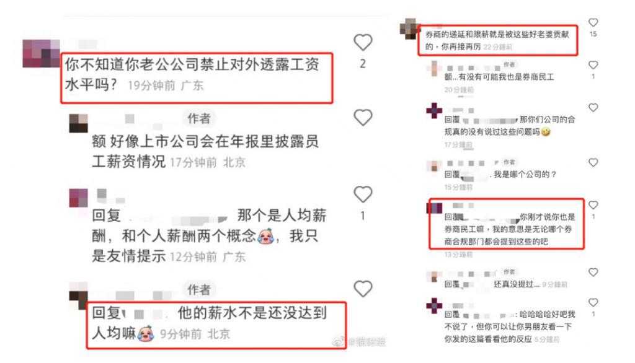
Task: Open author avatar beside 额 好像上市公司 reply
Action: coord(79,123)
